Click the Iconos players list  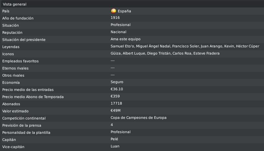pos(165,53)
